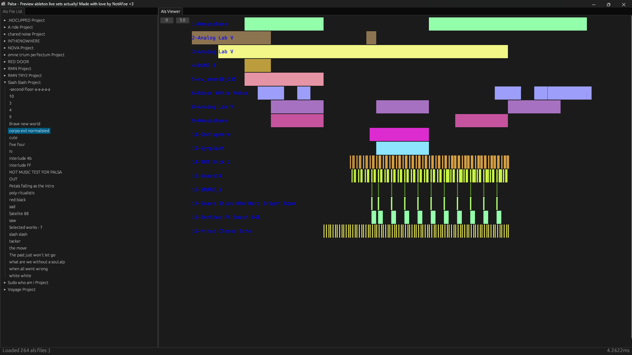Collapse the Slash Slash Project tree

5,83
